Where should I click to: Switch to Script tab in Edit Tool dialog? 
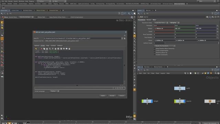(43, 45)
